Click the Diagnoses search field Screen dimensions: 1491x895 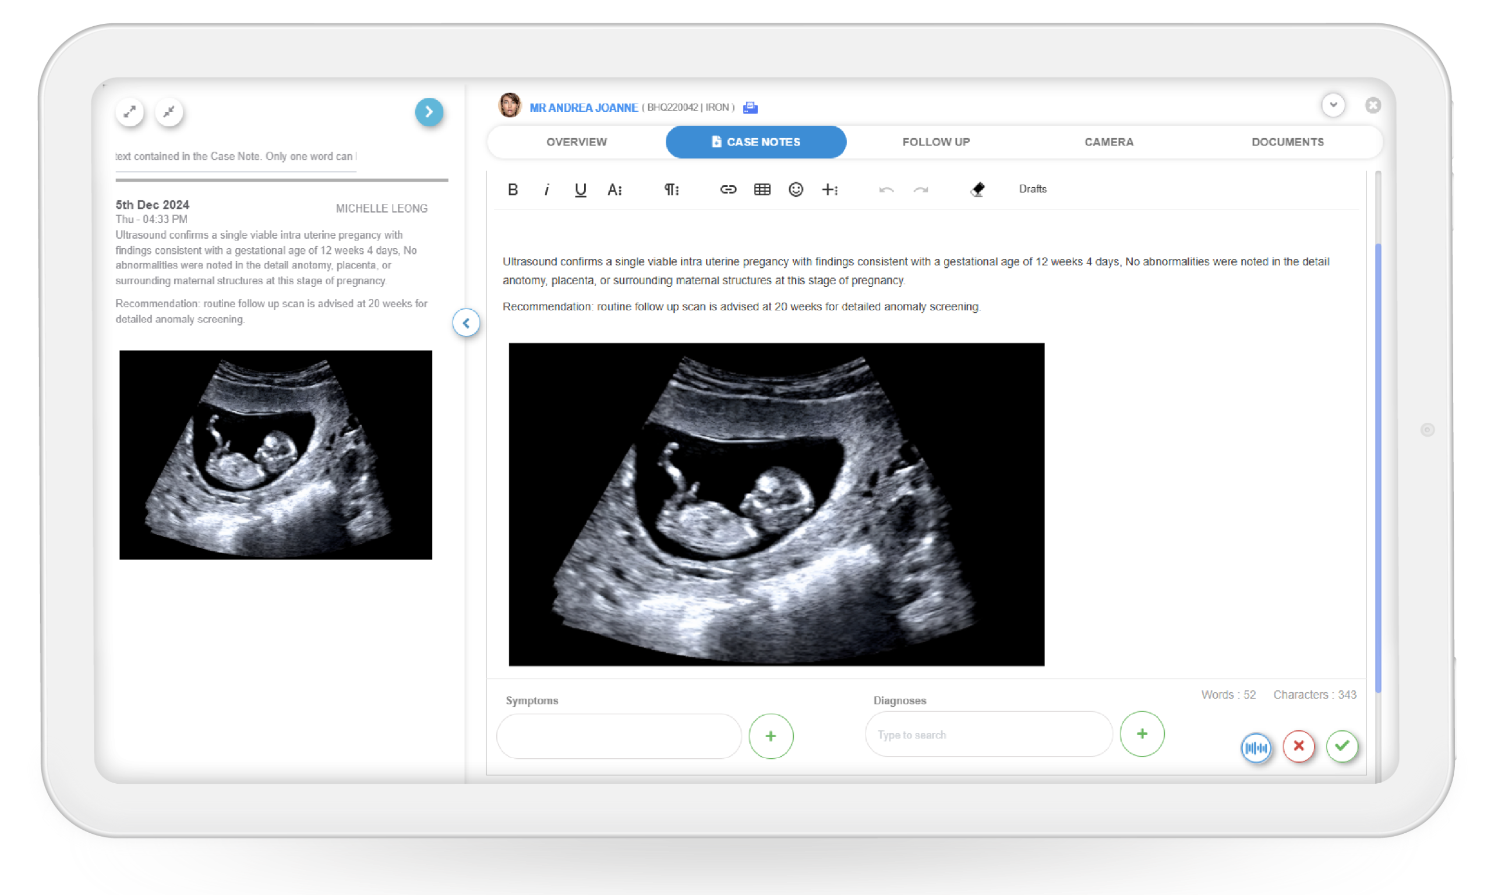(x=988, y=735)
